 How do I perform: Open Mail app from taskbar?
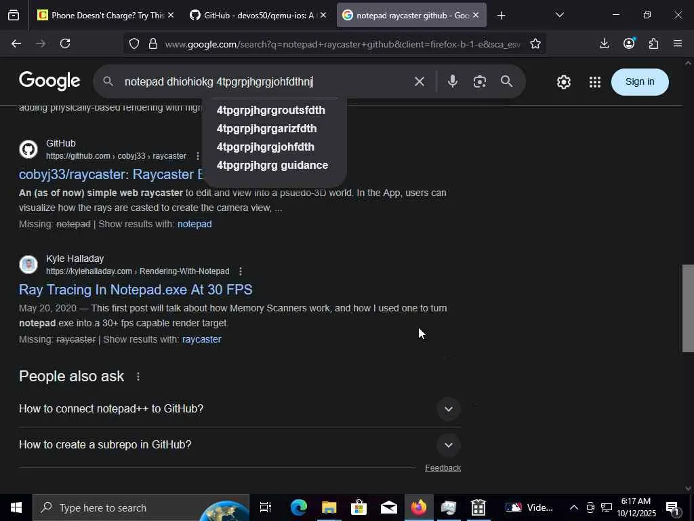coord(389,507)
